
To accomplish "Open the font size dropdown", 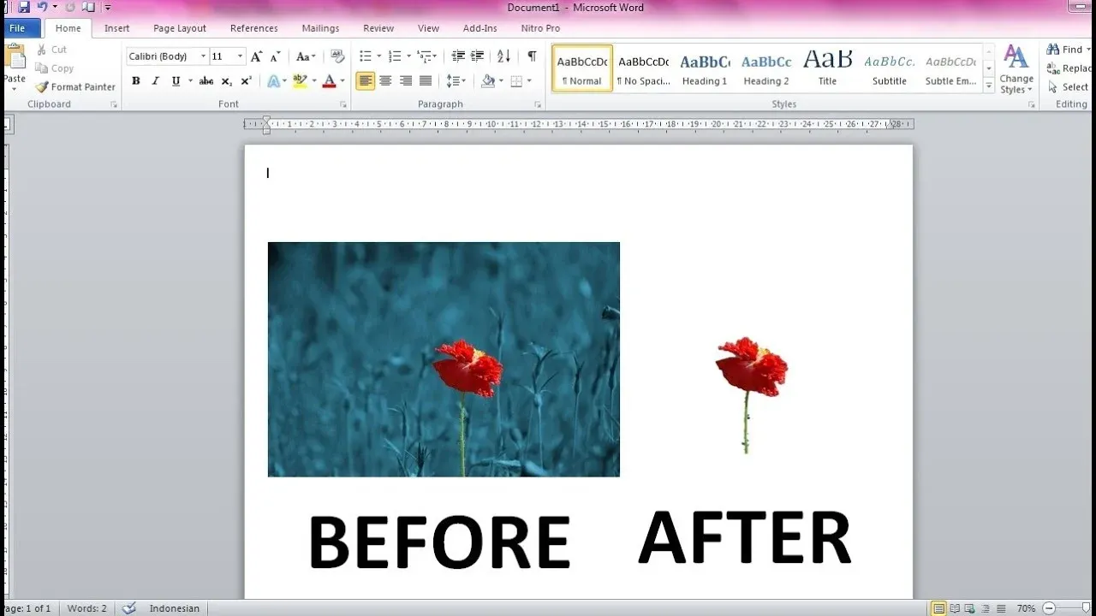I will pos(239,56).
